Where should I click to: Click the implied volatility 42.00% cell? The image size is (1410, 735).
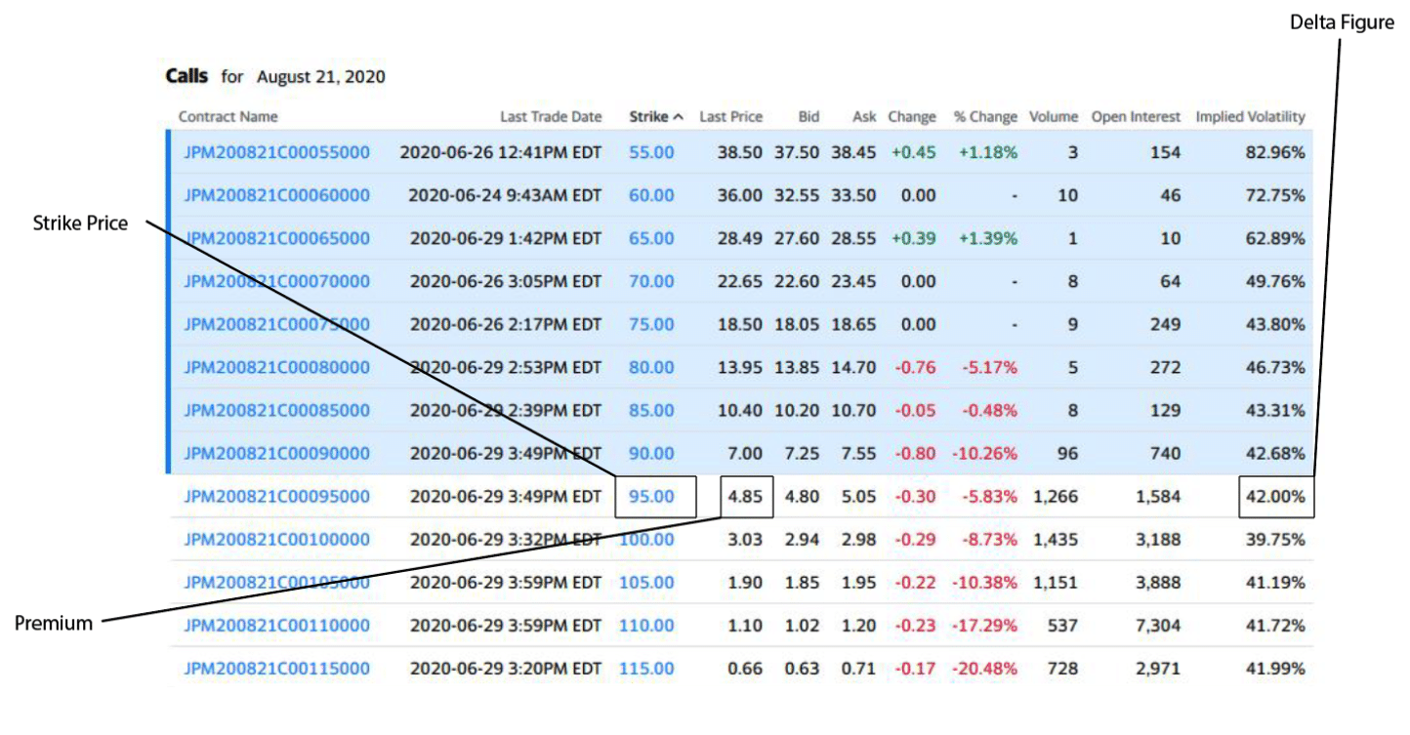(1275, 496)
